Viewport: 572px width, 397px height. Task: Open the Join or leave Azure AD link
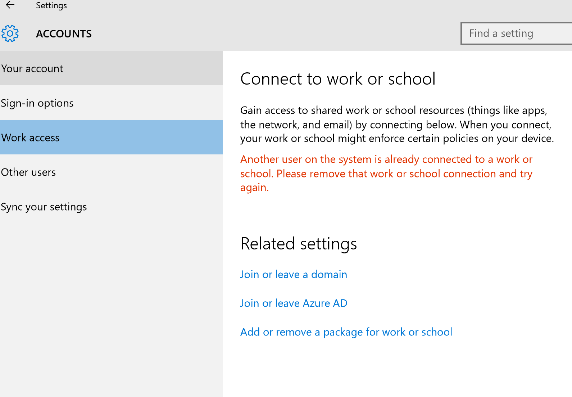[x=294, y=303]
